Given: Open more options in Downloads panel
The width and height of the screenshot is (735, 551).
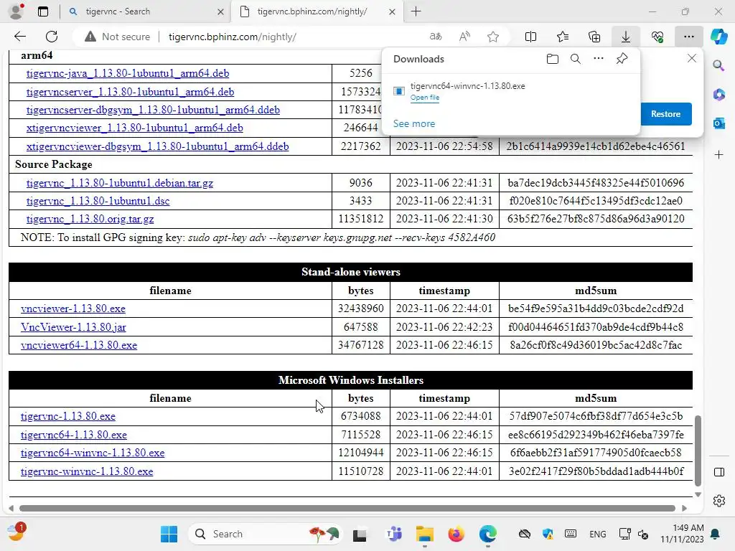Looking at the screenshot, I should point(599,59).
